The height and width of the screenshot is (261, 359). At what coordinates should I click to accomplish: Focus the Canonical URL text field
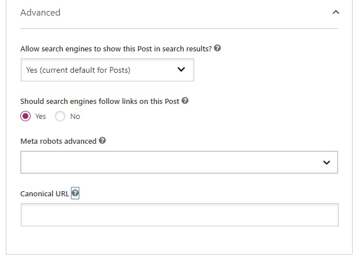point(179,215)
